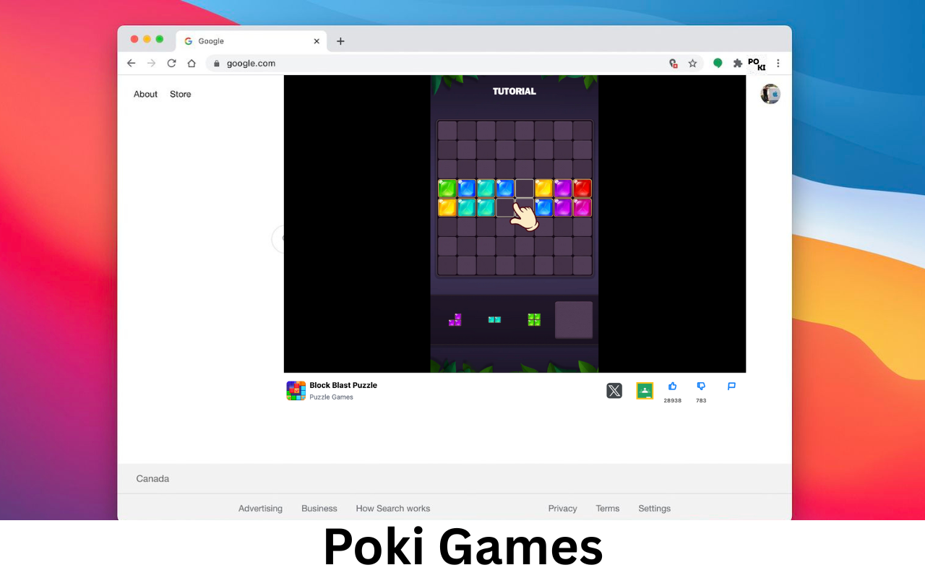Click the 28938 likes count
925x578 pixels.
(673, 400)
